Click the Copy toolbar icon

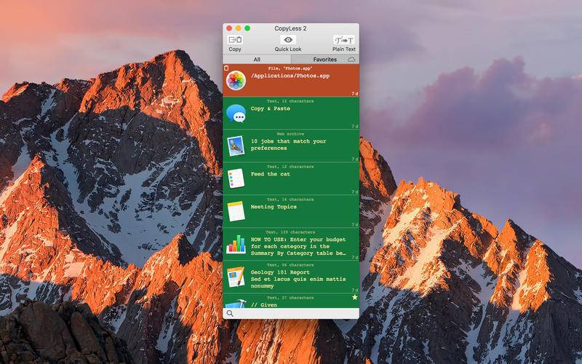(x=235, y=40)
